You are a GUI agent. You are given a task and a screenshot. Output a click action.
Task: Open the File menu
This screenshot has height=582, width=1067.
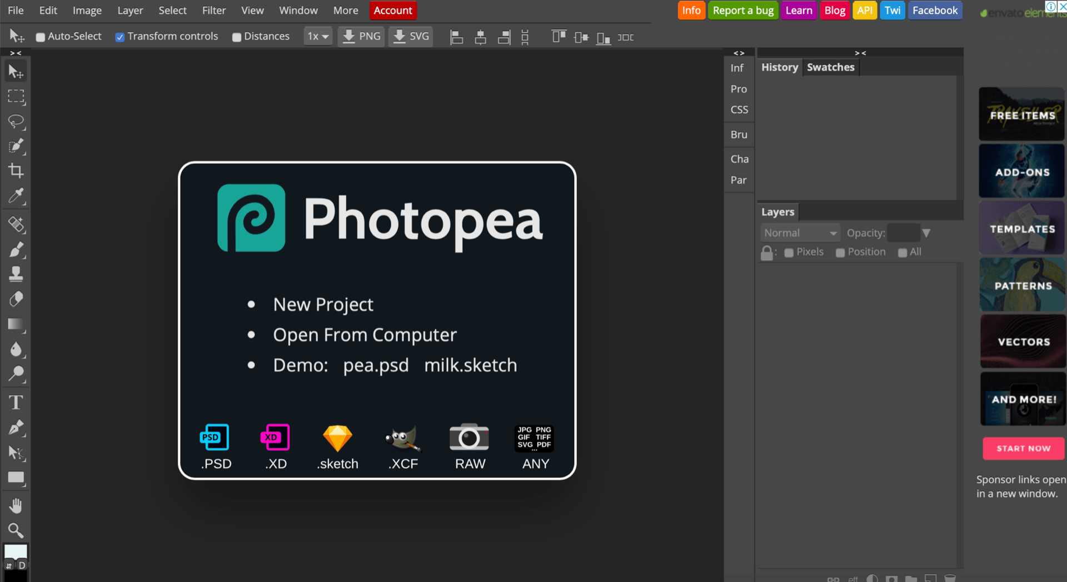16,11
